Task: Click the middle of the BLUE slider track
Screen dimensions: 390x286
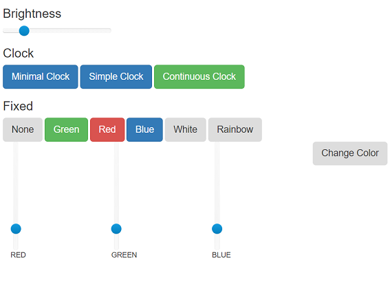Action: pos(217,196)
